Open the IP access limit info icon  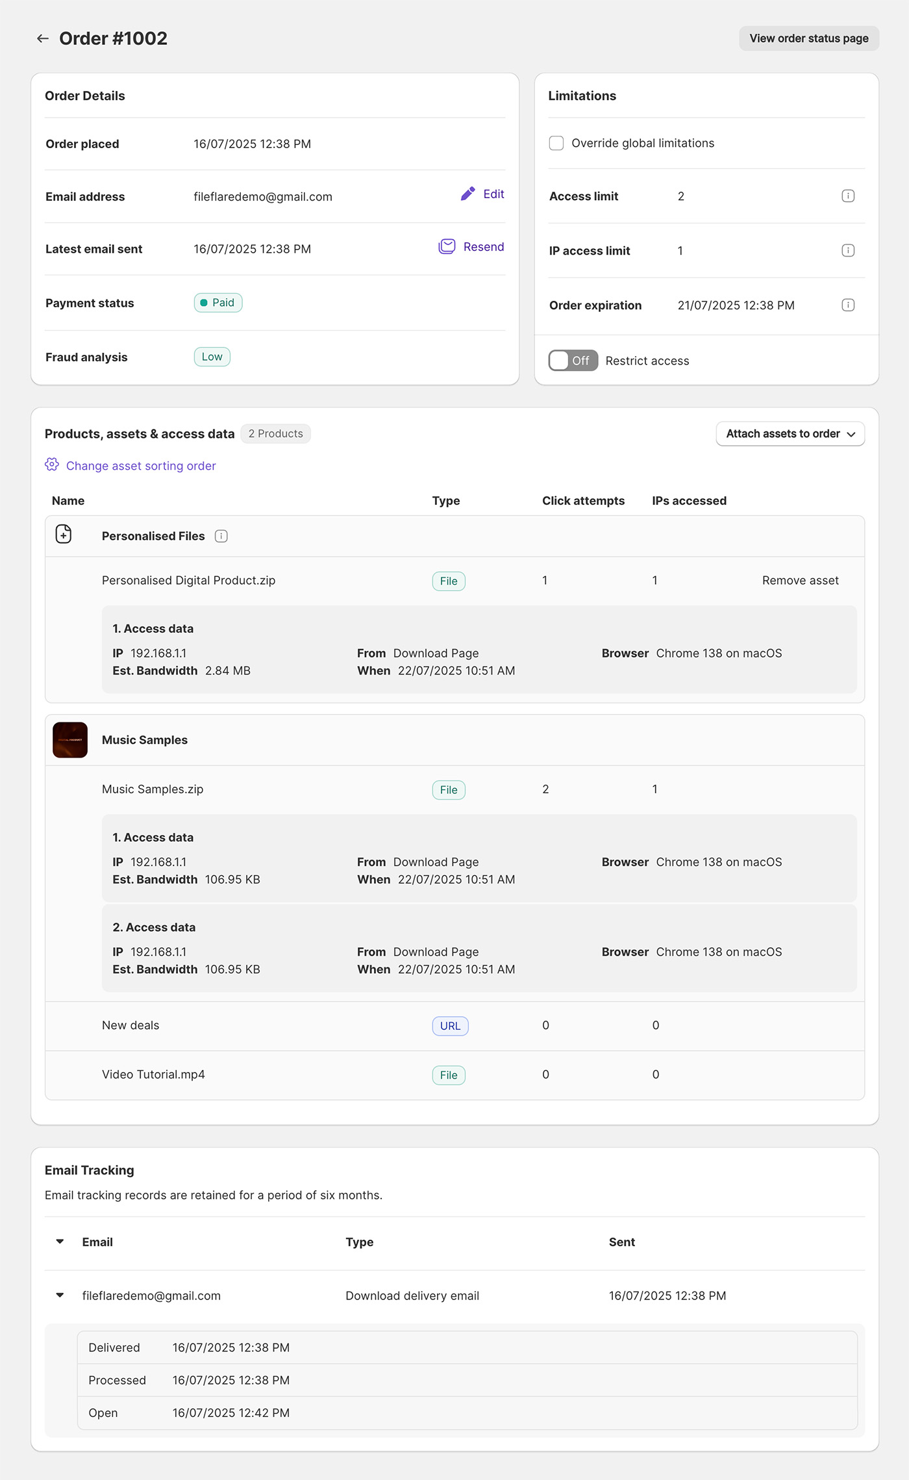(847, 251)
